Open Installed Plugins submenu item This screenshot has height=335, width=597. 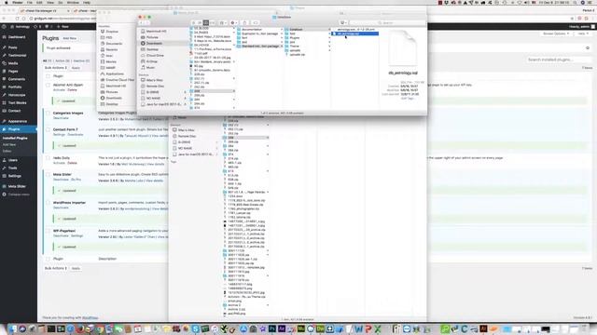click(x=15, y=139)
